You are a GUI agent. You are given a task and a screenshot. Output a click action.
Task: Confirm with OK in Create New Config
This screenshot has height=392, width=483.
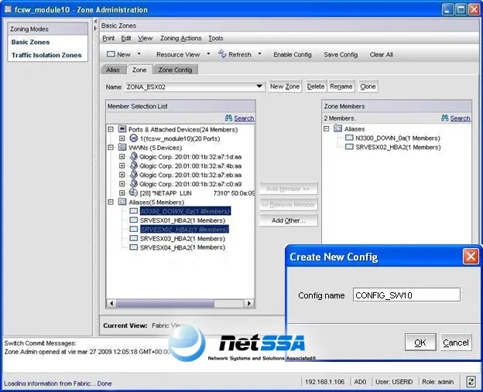click(x=420, y=343)
